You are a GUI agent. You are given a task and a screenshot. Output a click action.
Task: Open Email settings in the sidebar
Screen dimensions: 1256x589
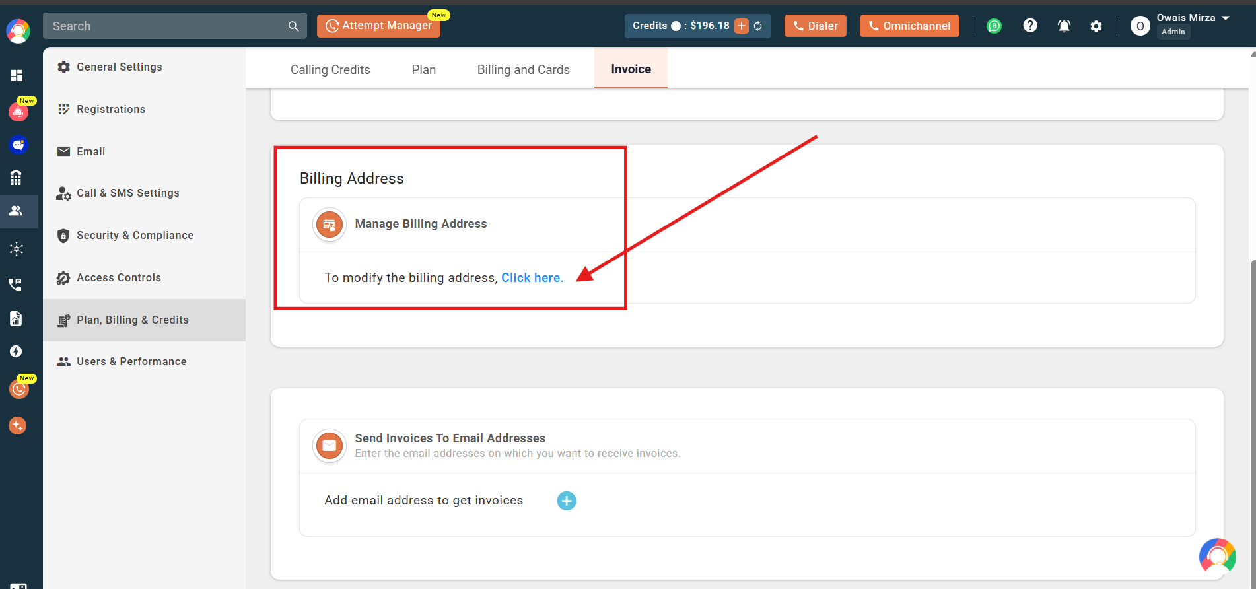[144, 152]
